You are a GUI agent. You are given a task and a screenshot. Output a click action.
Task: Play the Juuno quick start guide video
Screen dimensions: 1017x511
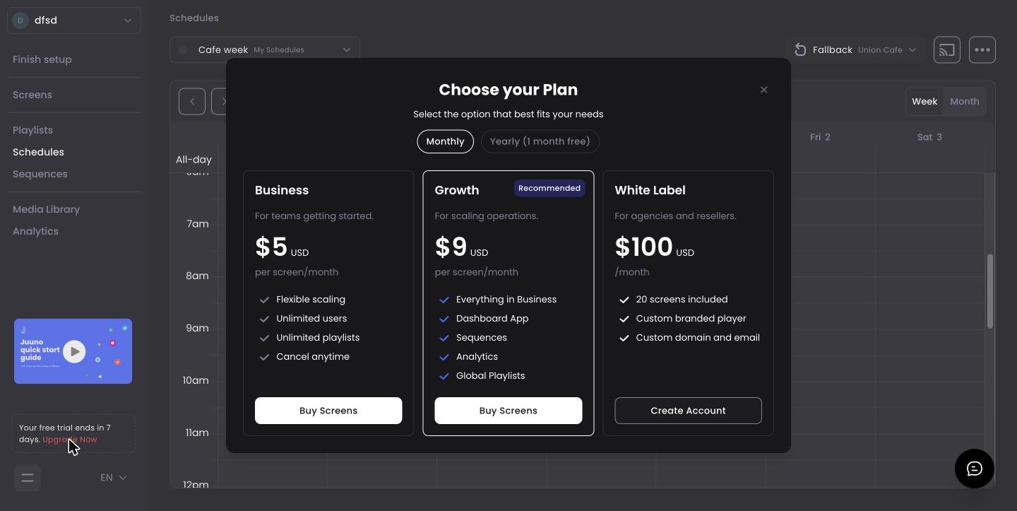[73, 351]
